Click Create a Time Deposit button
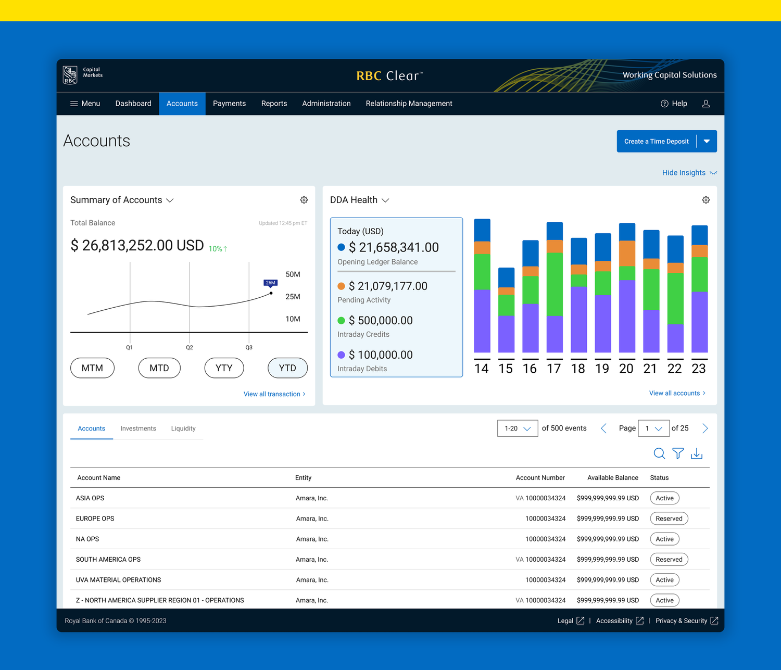 click(x=656, y=141)
